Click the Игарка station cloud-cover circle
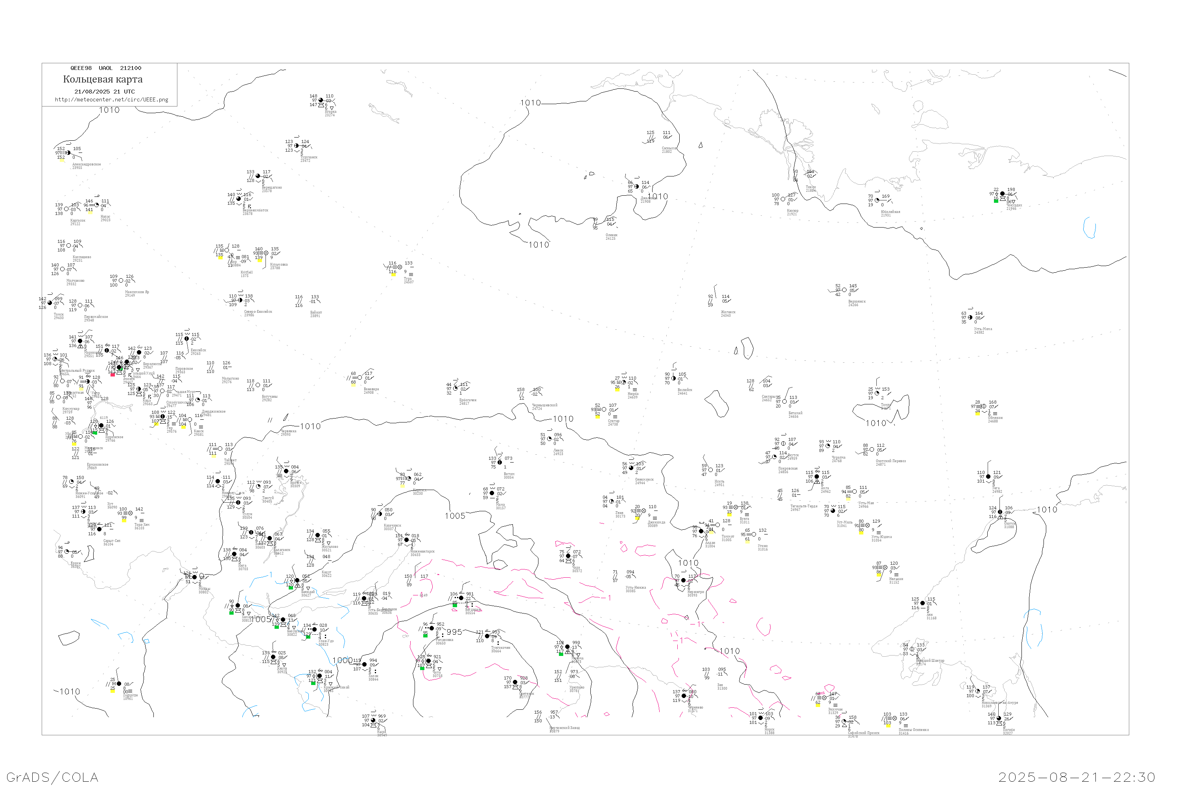This screenshot has width=1180, height=786. (321, 100)
